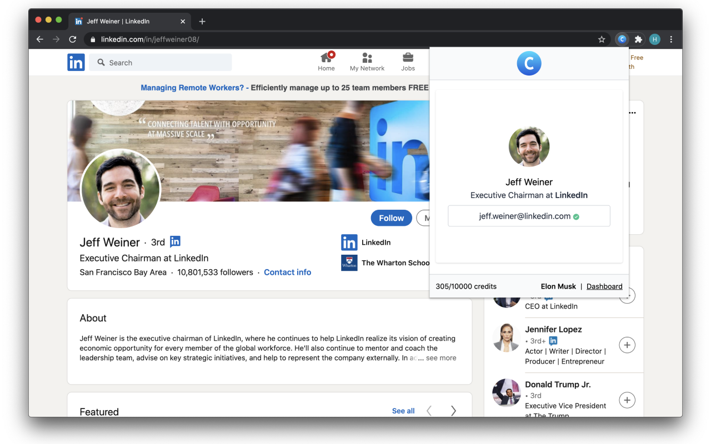Viewport: 711px width, 444px height.
Task: Open Jennifer Lopez's profile name
Action: click(553, 329)
